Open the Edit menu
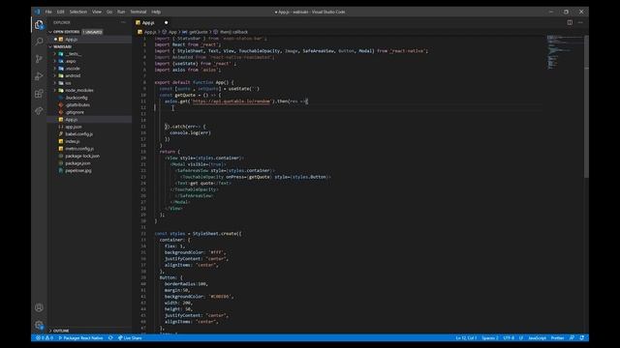The width and height of the screenshot is (620, 348). (60, 12)
